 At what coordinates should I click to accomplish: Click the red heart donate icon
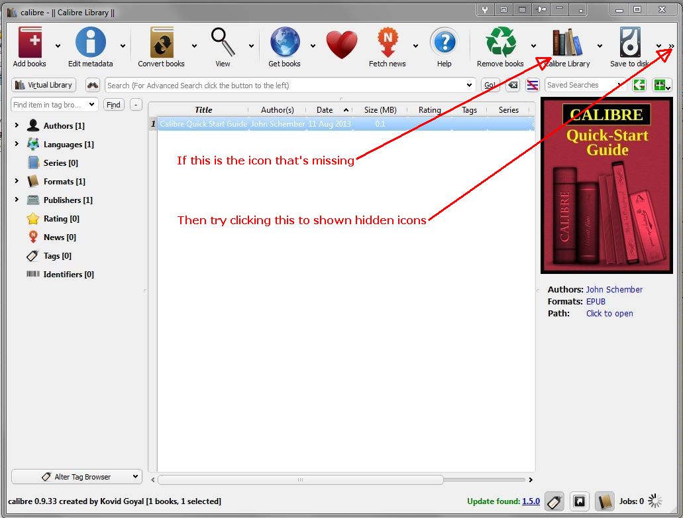coord(342,44)
